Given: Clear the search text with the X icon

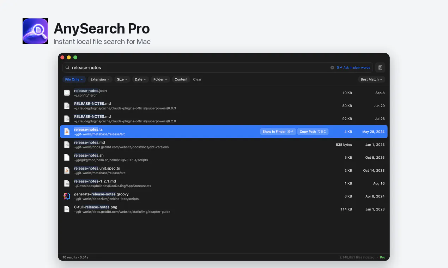Looking at the screenshot, I should pos(332,68).
